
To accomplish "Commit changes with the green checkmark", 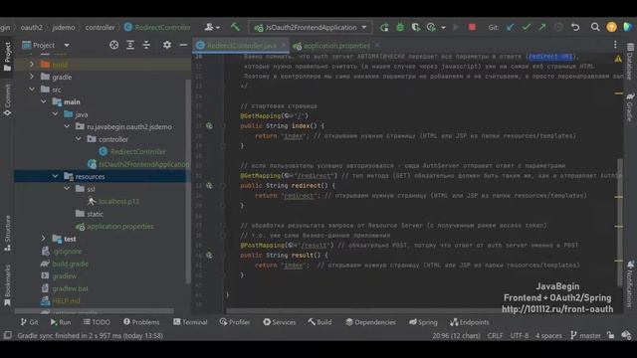I will pyautogui.click(x=527, y=27).
